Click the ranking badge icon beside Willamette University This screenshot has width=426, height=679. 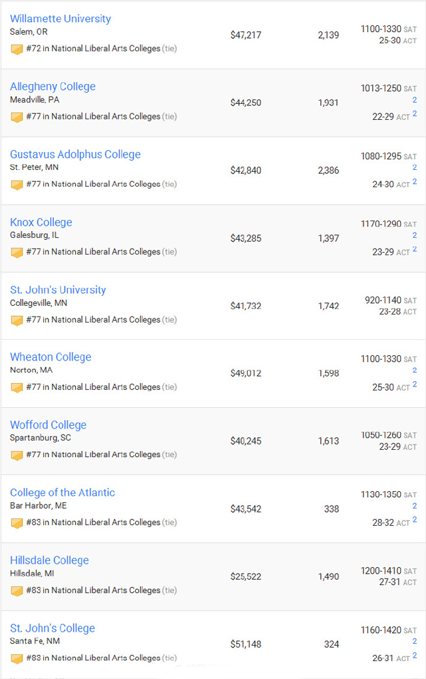point(17,49)
